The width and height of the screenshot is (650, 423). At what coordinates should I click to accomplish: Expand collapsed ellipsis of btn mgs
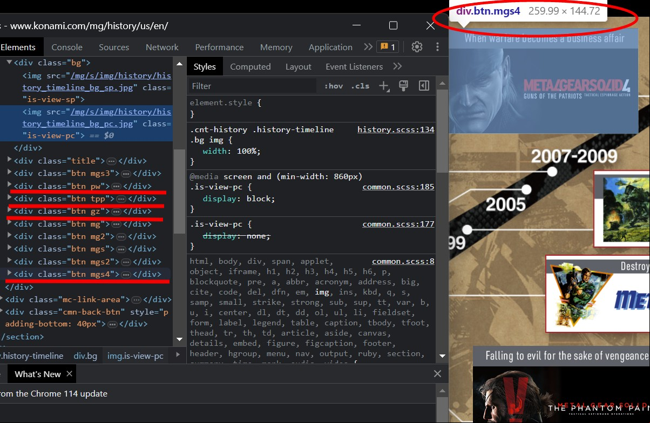tap(121, 249)
